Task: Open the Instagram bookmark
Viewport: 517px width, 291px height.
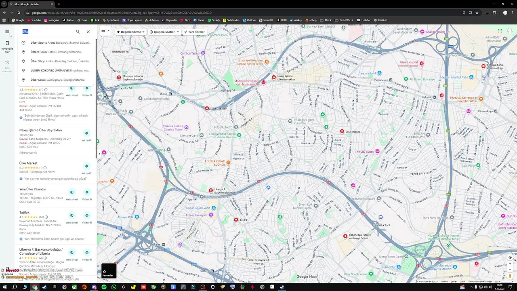Action: 52,20
